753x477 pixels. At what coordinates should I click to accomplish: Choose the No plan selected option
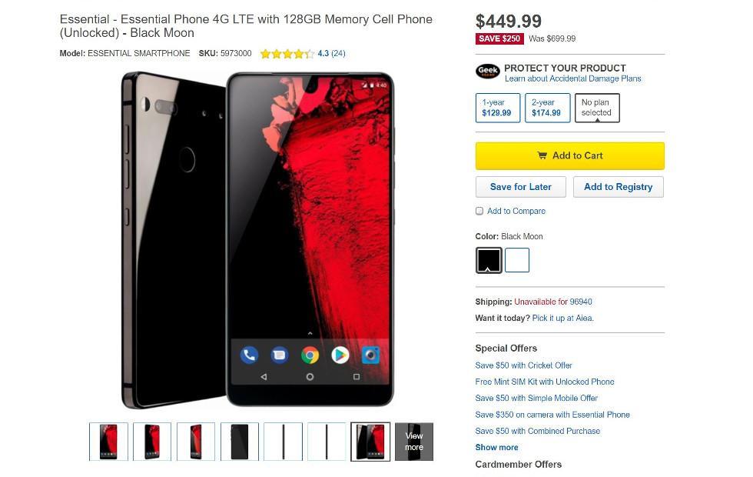click(x=597, y=108)
